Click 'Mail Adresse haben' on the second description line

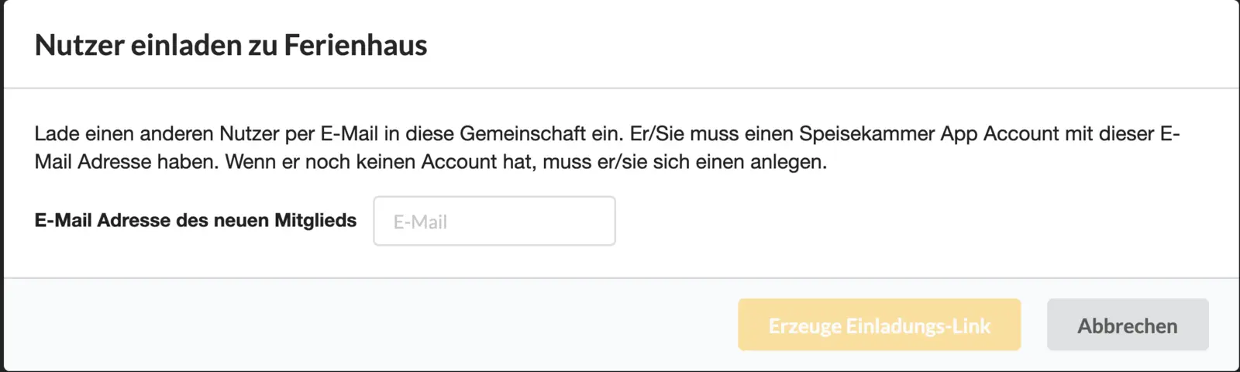point(127,161)
